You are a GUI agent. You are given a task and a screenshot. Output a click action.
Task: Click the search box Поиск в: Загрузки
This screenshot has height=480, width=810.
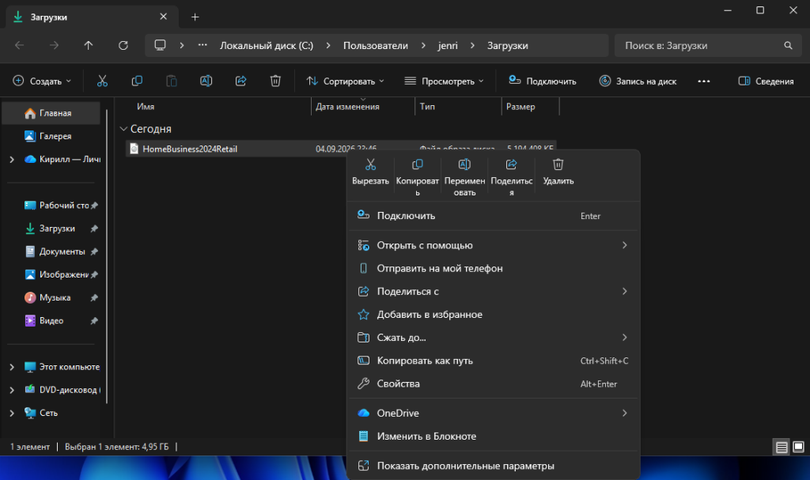(708, 45)
